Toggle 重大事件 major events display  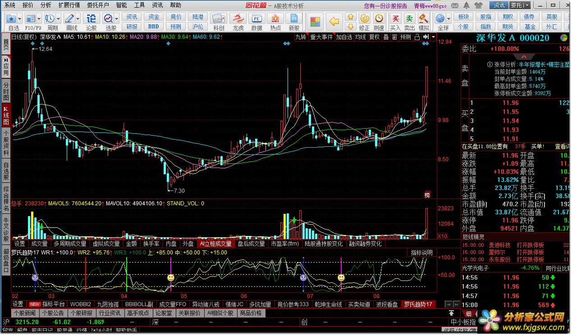coord(321,37)
